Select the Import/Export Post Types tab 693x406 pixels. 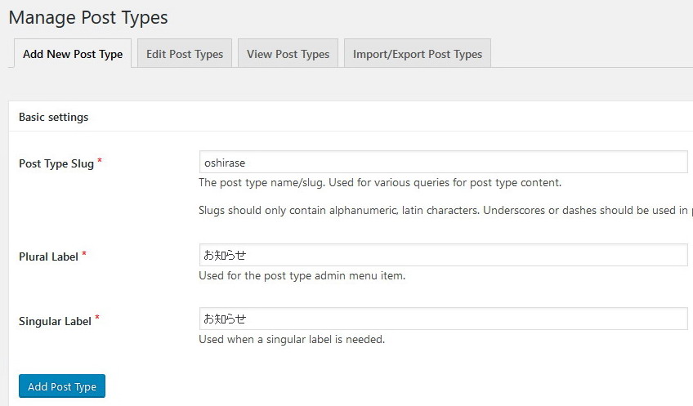[417, 54]
